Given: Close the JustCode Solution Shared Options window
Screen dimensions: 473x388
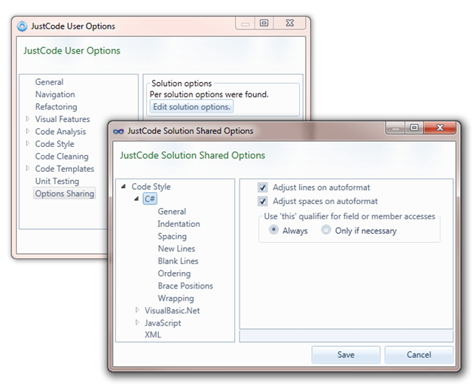Looking at the screenshot, I should [440, 128].
